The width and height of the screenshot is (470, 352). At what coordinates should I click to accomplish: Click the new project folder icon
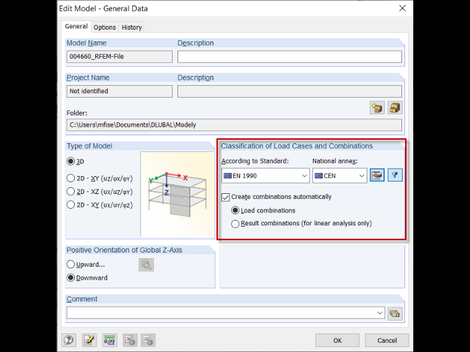[377, 107]
